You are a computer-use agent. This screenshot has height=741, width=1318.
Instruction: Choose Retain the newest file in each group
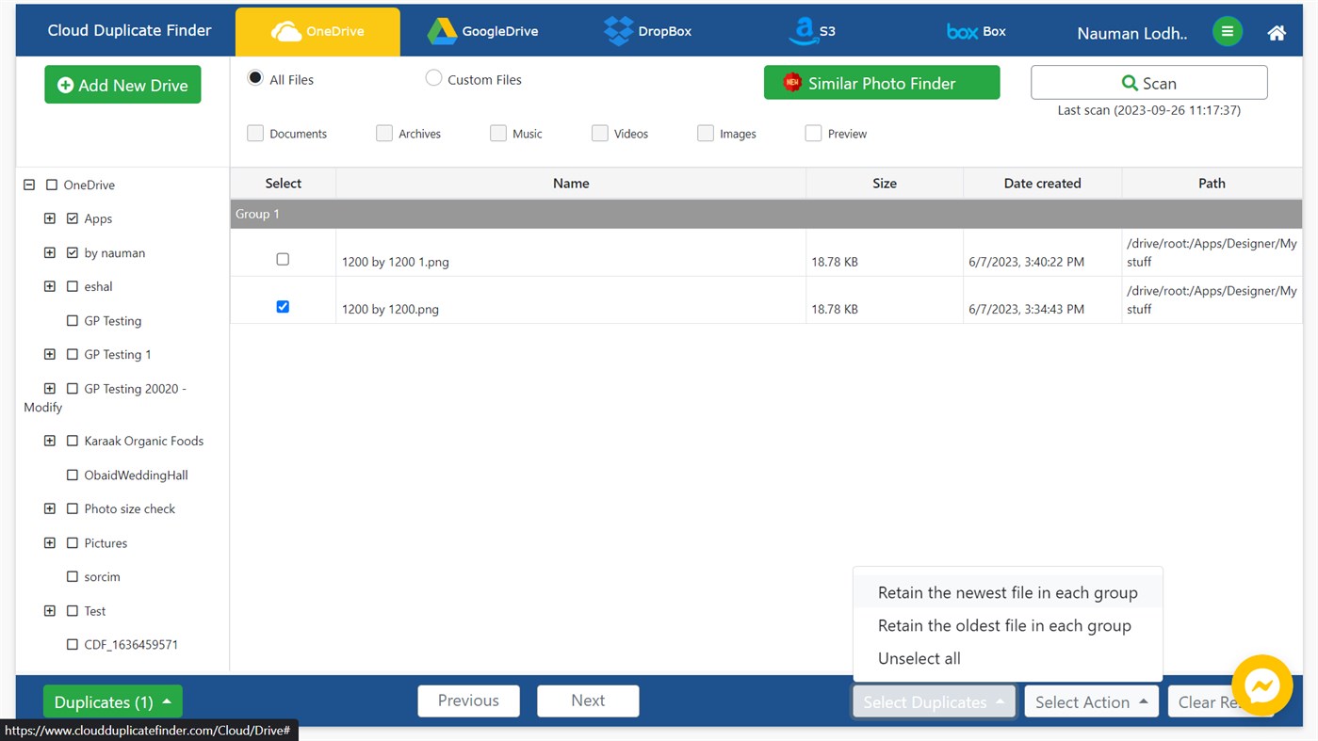[1007, 591]
